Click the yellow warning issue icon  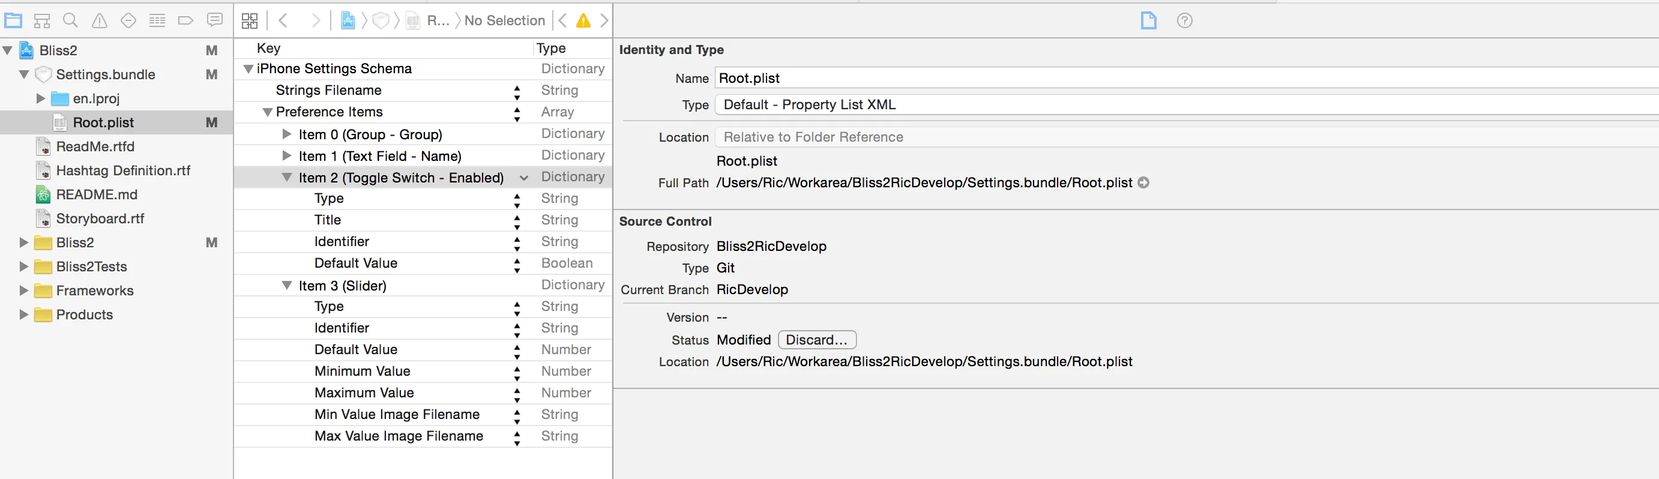coord(583,20)
